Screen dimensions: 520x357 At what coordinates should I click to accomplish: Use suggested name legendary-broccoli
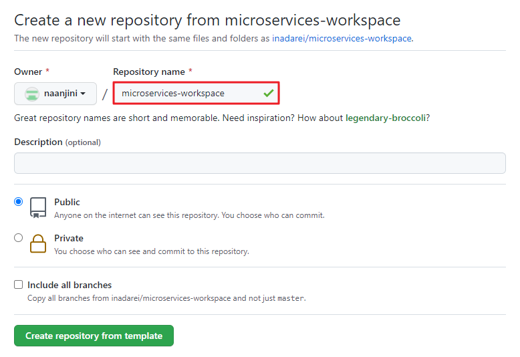point(386,118)
